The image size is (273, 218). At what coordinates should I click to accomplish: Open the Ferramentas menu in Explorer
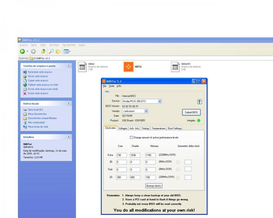pyautogui.click(x=69, y=45)
